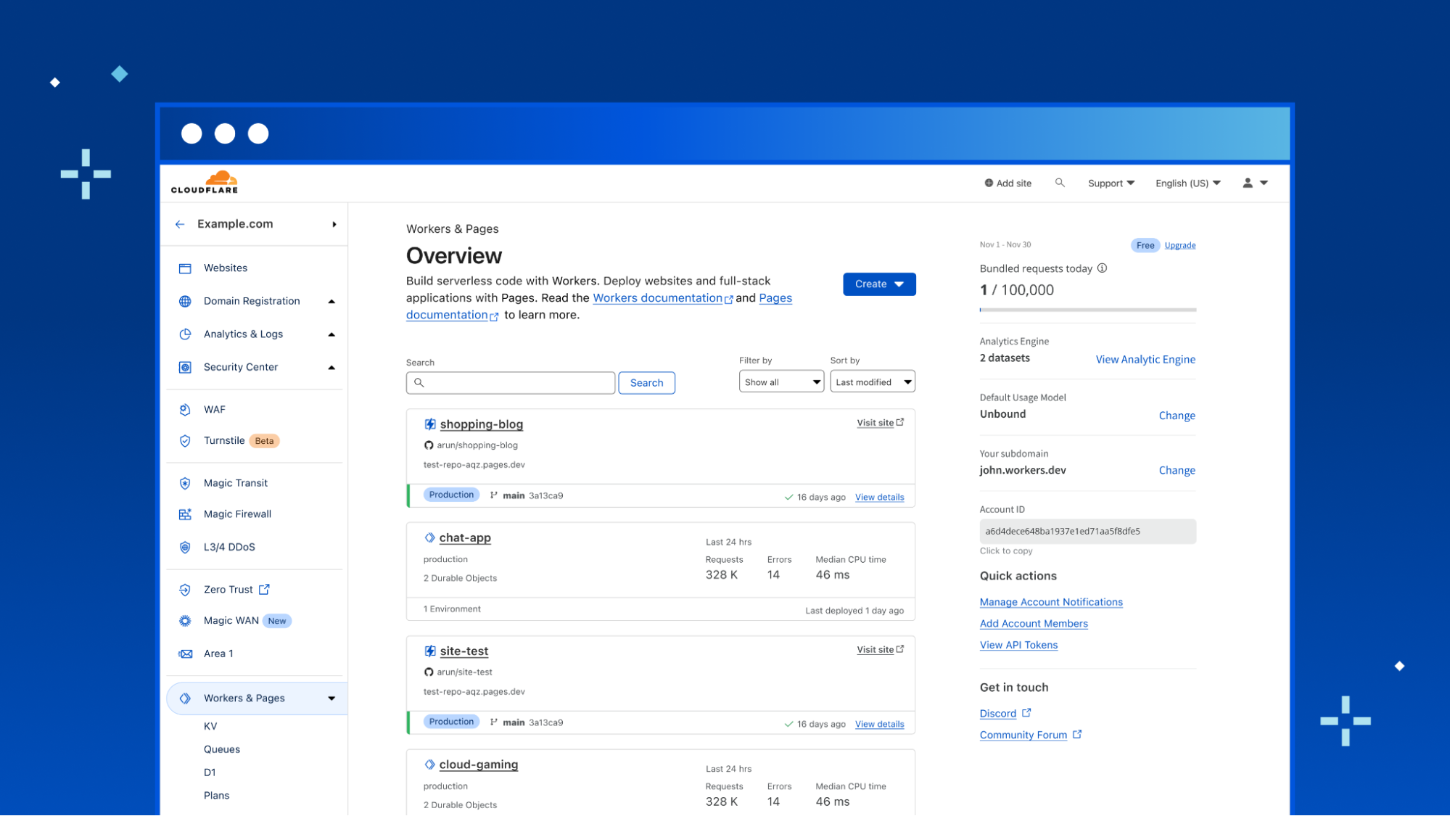Click the Pages icon next to site-test
The width and height of the screenshot is (1450, 816).
click(x=430, y=651)
